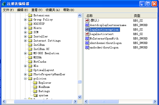This screenshot has width=159, height=105.
Task: Click the NonEnum subfolder icon
Action: 35,87
